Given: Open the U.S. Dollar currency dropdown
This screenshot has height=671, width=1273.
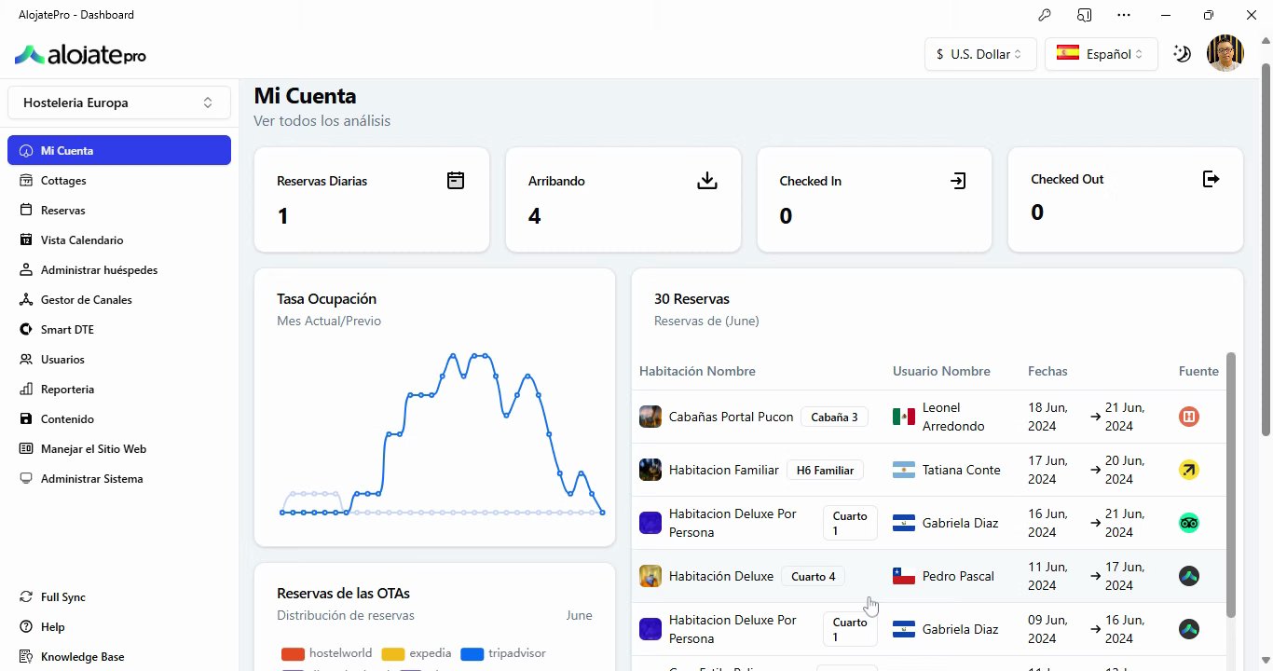Looking at the screenshot, I should point(980,54).
